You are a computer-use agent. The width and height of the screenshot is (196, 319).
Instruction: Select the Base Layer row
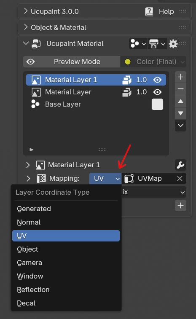(x=96, y=104)
